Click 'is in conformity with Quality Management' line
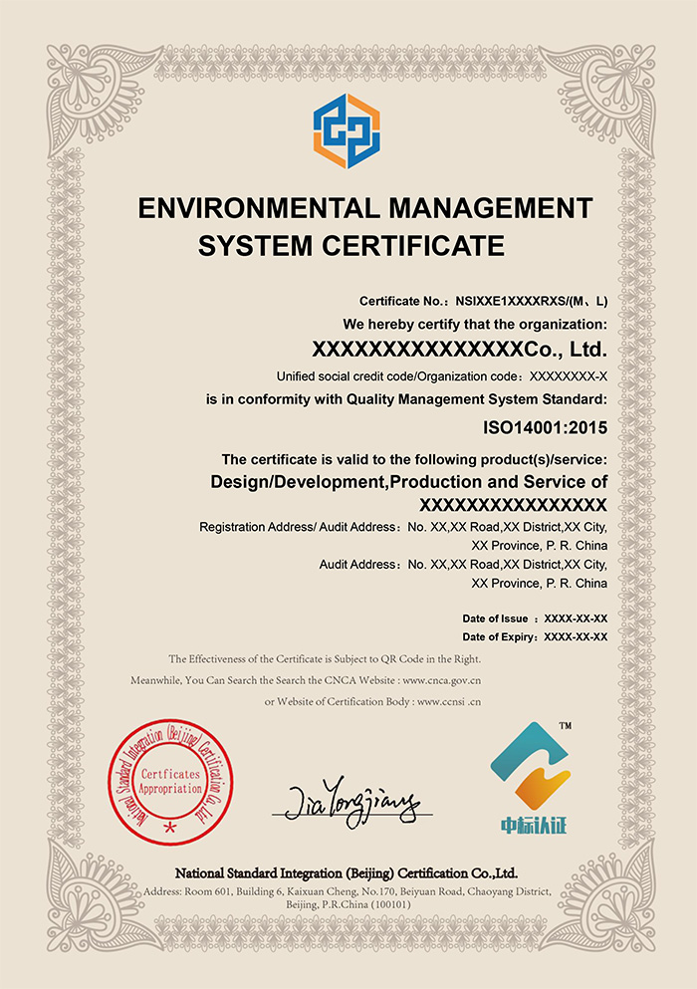Viewport: 697px width, 989px height. (407, 400)
